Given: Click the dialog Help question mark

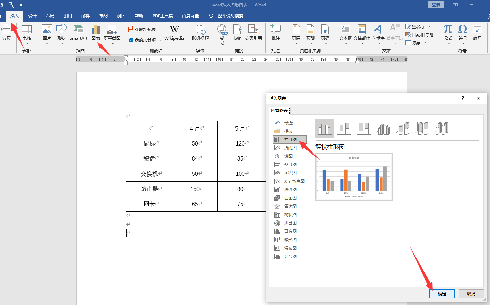Looking at the screenshot, I should pyautogui.click(x=463, y=98).
